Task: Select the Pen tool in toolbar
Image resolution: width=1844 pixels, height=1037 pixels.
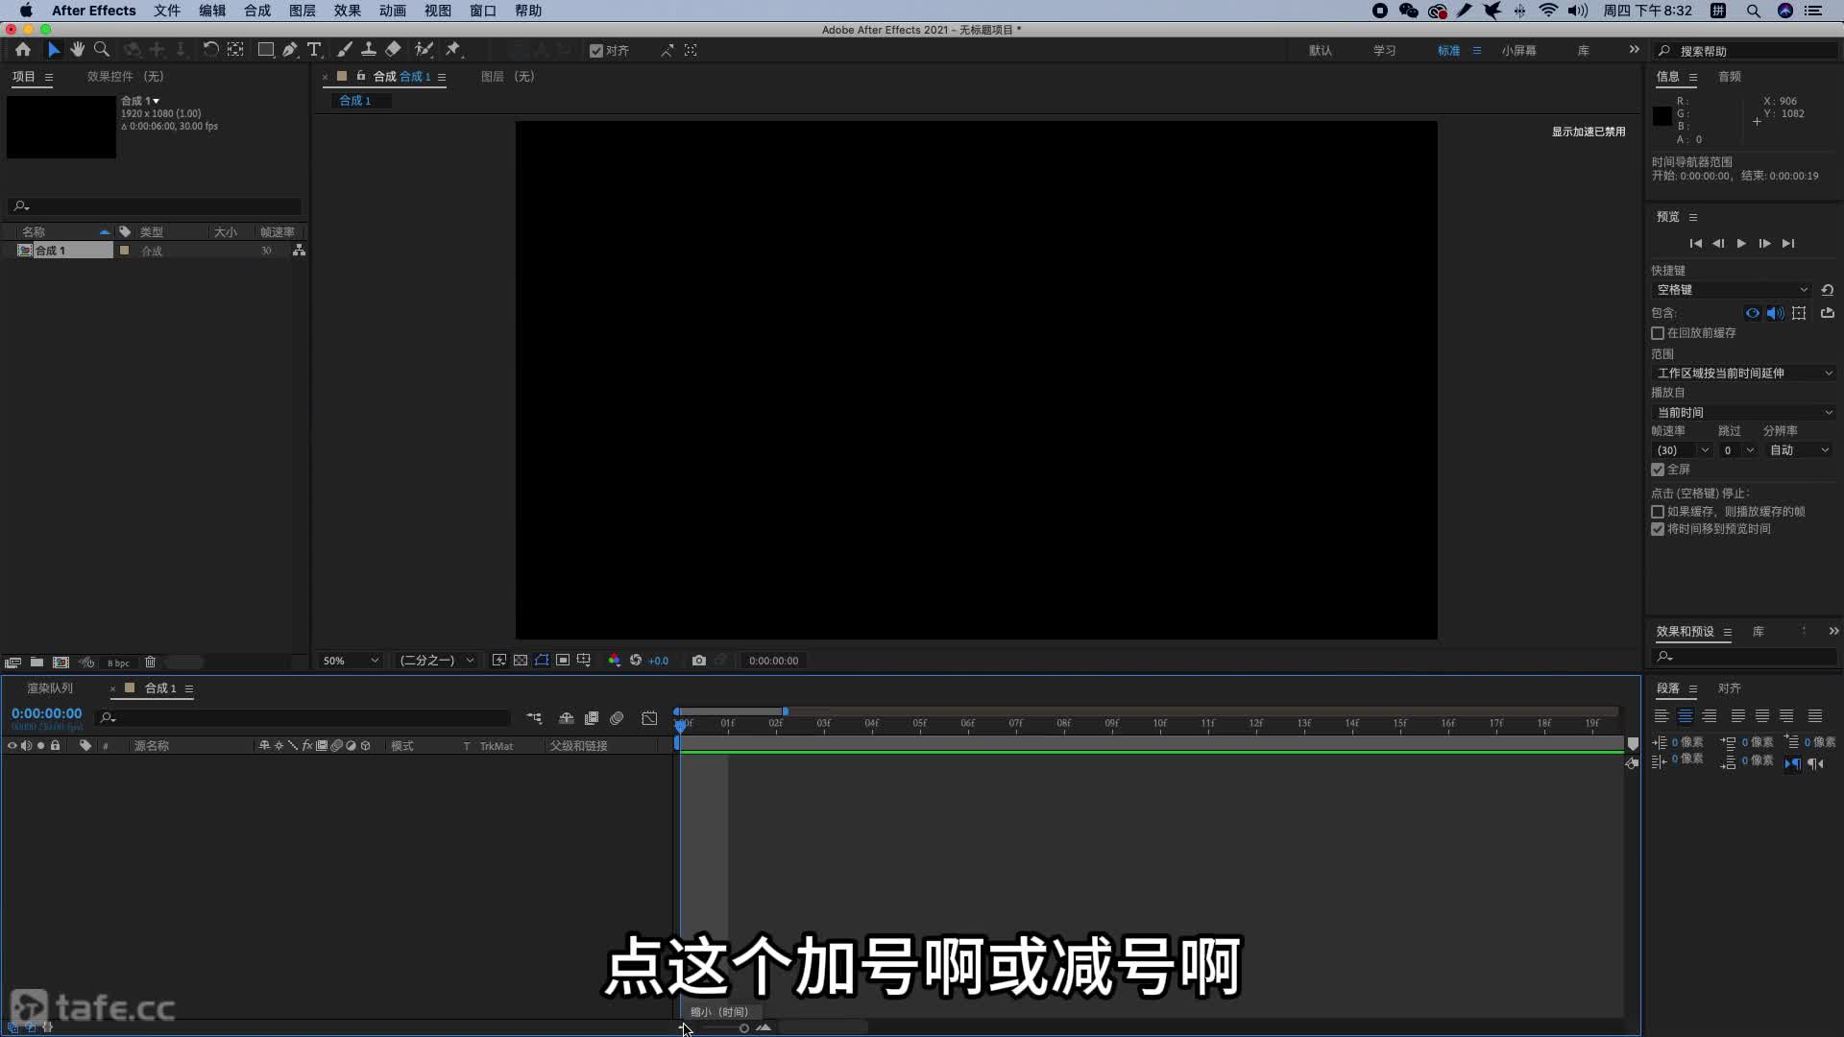Action: coord(290,50)
